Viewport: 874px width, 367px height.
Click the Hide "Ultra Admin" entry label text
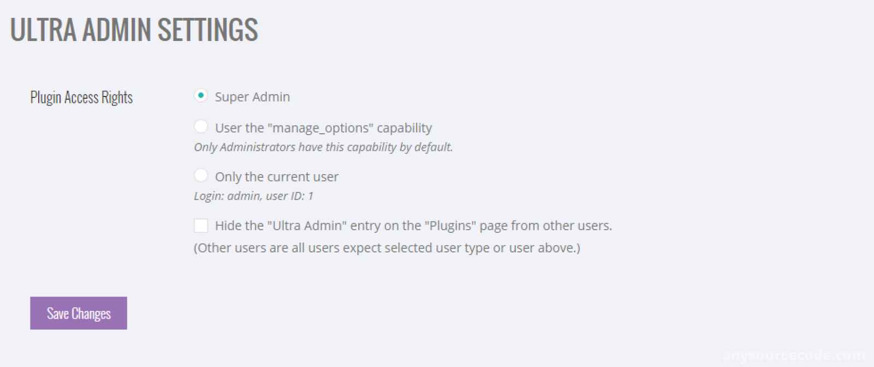[x=414, y=226]
